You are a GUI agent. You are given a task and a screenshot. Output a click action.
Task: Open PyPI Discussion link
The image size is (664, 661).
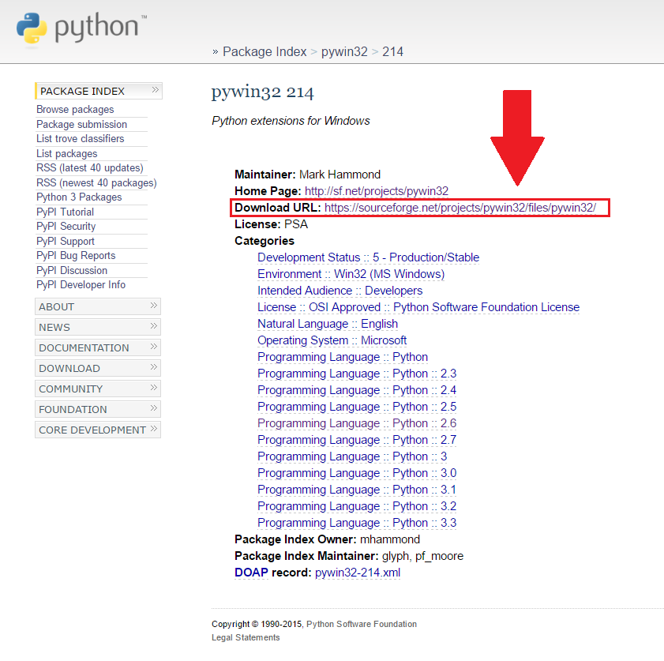[x=72, y=271]
